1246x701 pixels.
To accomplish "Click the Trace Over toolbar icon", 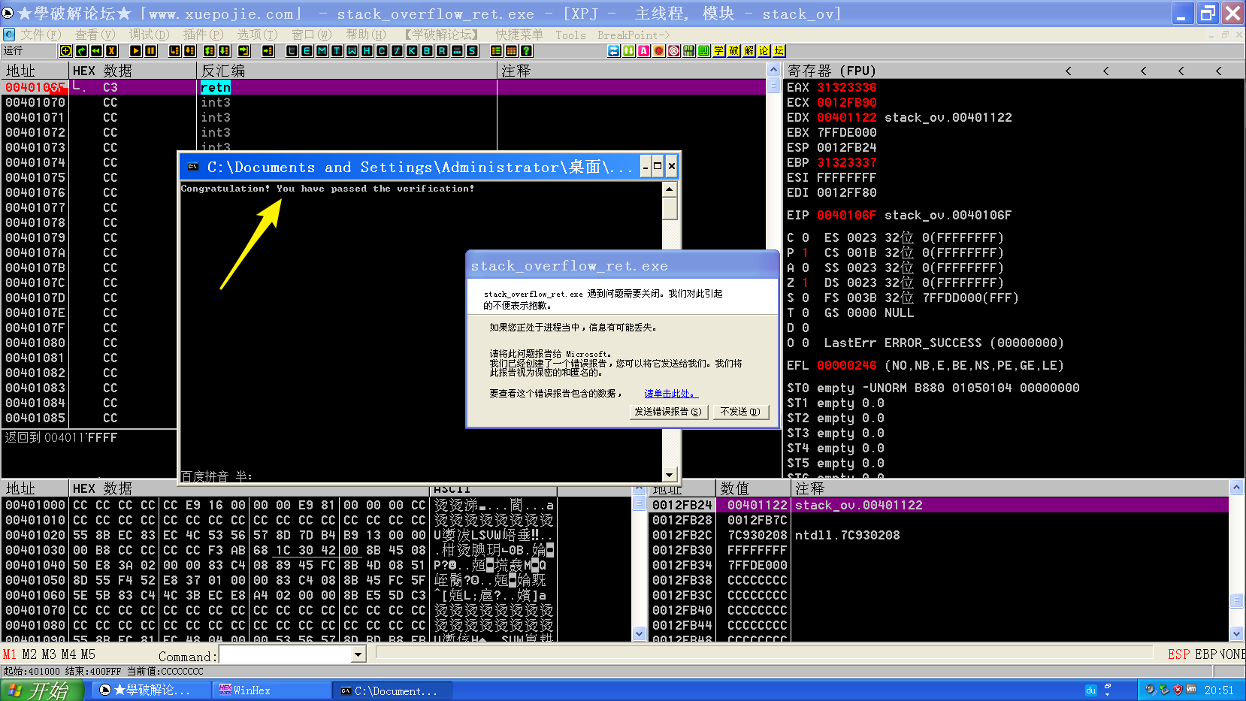I will [224, 51].
